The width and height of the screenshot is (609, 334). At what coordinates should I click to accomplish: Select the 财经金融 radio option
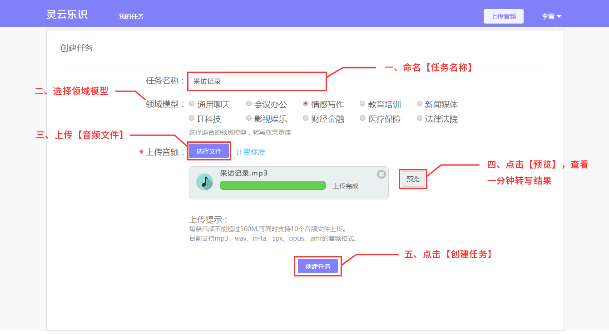click(306, 118)
